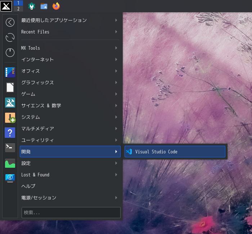Image resolution: width=252 pixels, height=234 pixels.
Task: Open the Recent Files submenu
Action: pos(70,32)
